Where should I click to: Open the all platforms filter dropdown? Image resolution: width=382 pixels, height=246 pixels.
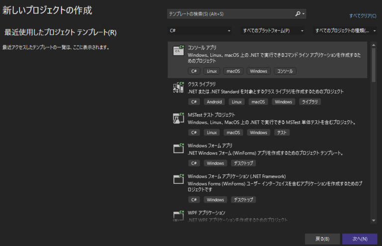[x=273, y=31]
